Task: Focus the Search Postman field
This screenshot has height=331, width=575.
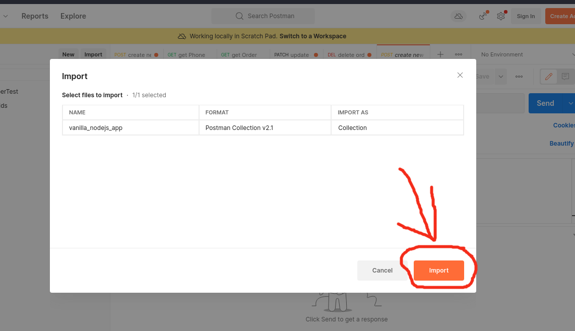Action: (x=263, y=16)
